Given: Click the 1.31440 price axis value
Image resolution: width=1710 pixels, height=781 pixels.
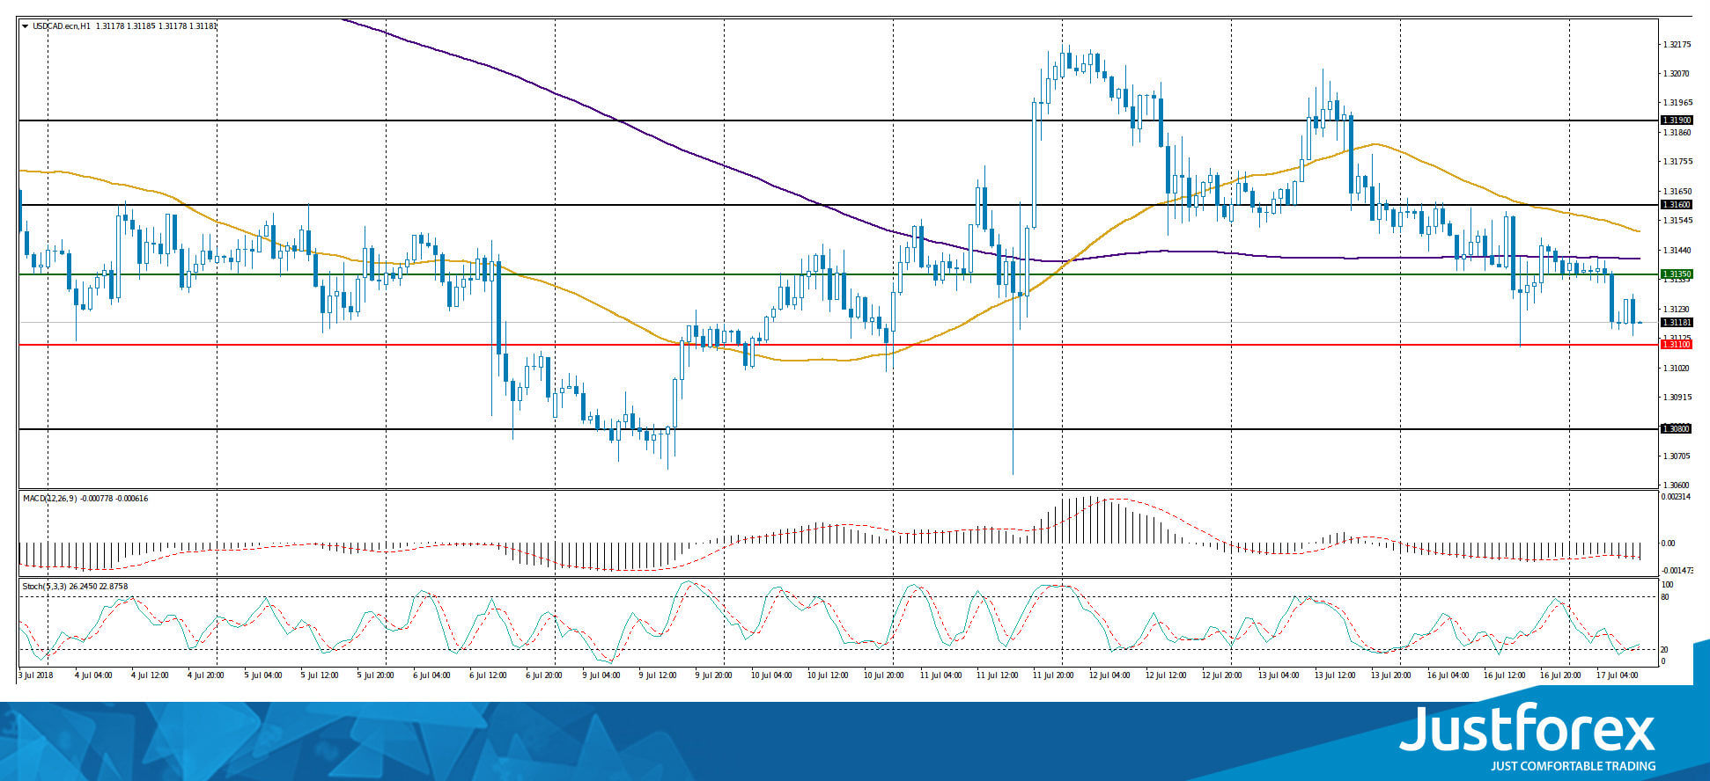Looking at the screenshot, I should [1677, 251].
